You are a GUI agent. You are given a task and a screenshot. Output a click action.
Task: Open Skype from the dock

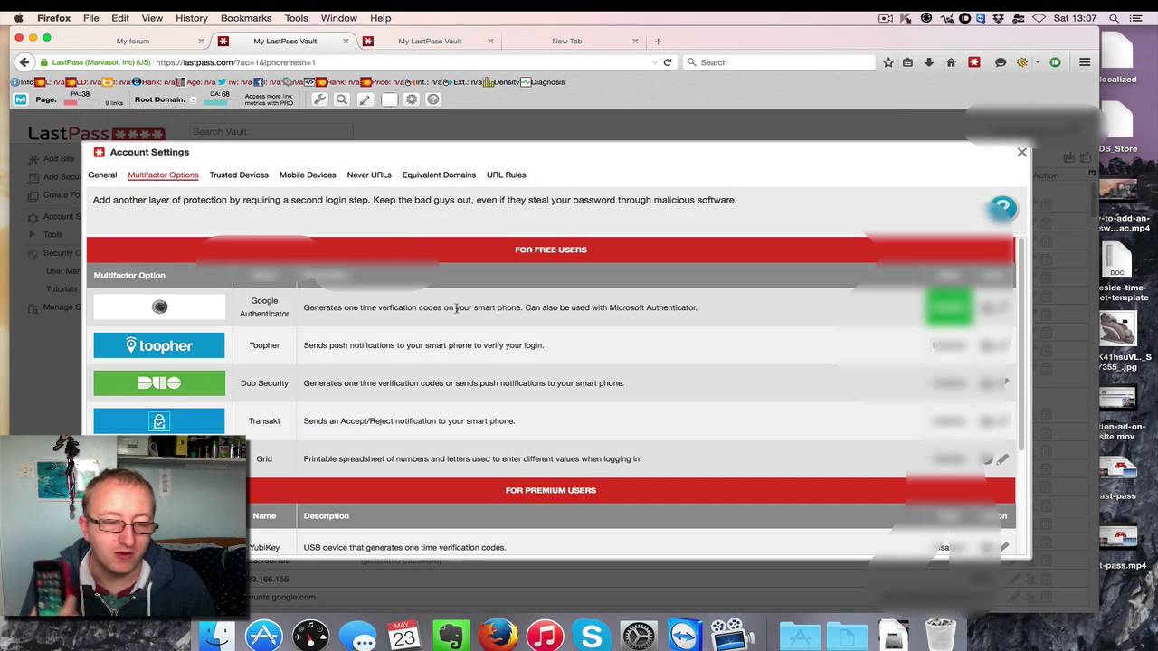(x=592, y=636)
